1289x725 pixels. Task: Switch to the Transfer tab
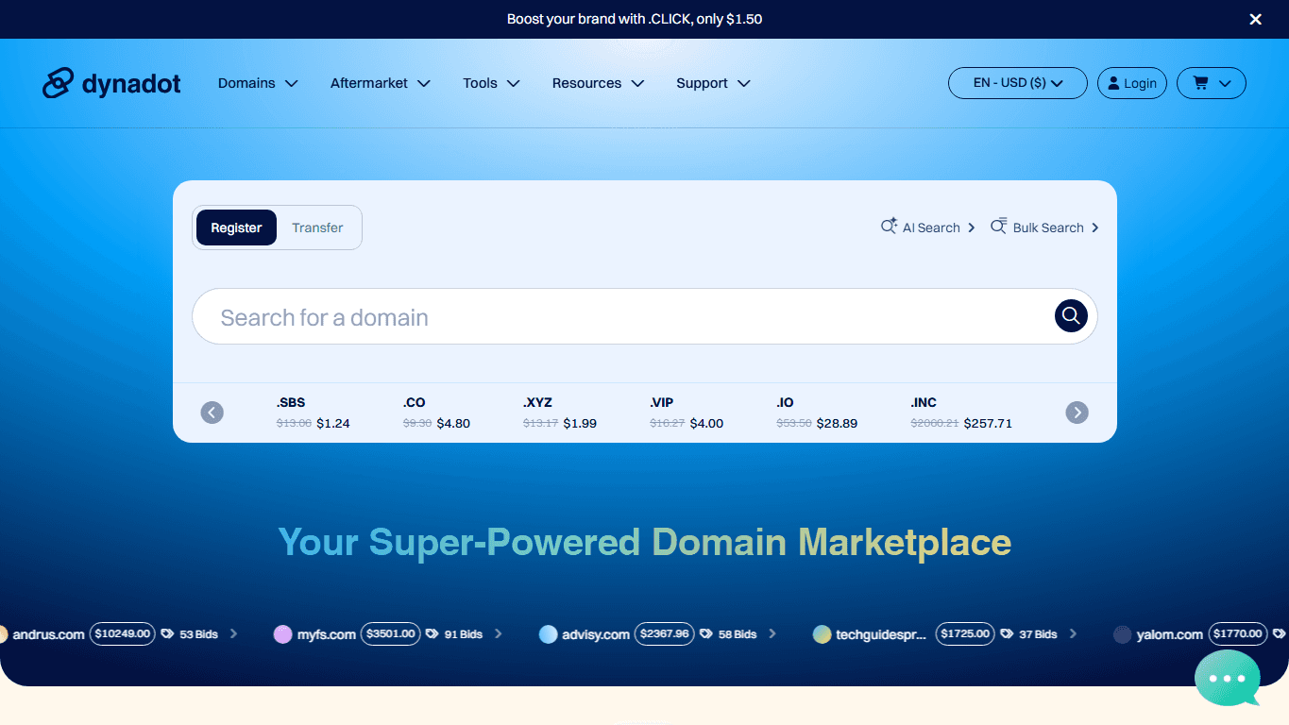pyautogui.click(x=317, y=228)
